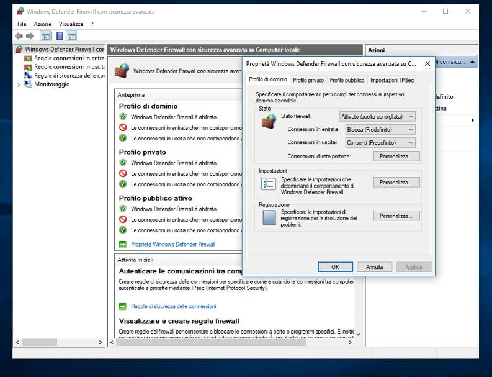Viewport: 492px width, 377px height.
Task: Click Annulla in the Proprietà dialog
Action: point(374,266)
